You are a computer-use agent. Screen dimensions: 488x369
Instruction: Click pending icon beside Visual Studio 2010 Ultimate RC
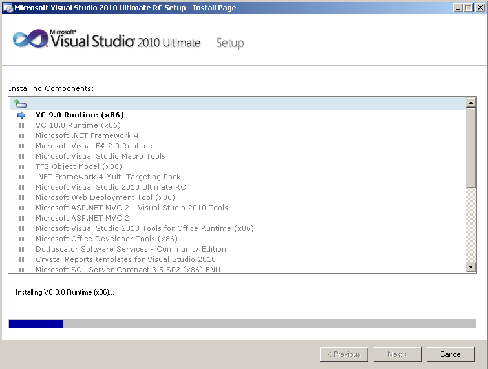tap(21, 187)
